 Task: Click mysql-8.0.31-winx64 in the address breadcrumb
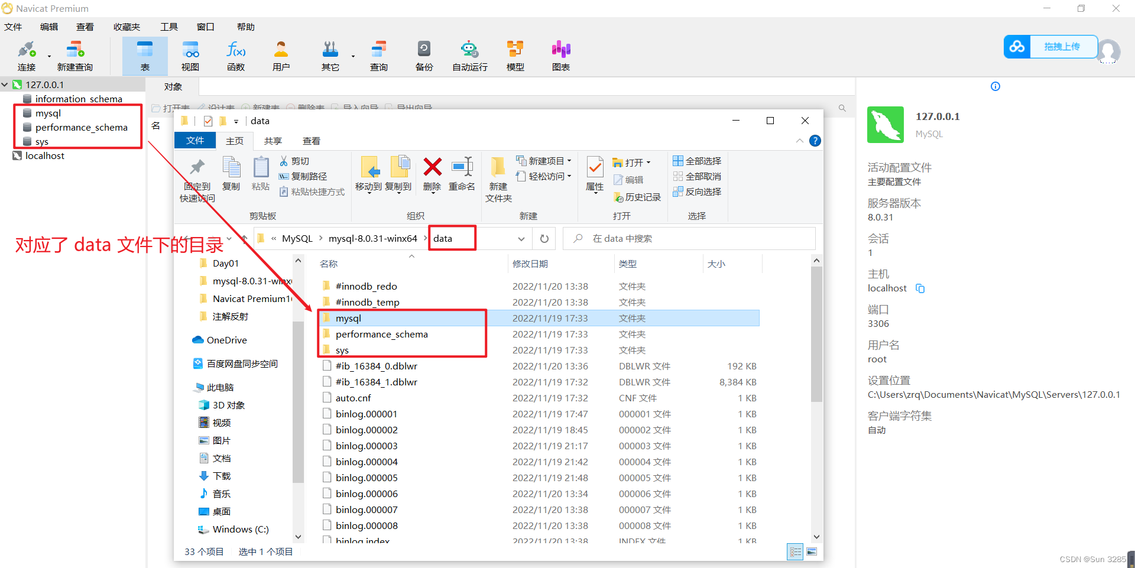click(x=373, y=239)
